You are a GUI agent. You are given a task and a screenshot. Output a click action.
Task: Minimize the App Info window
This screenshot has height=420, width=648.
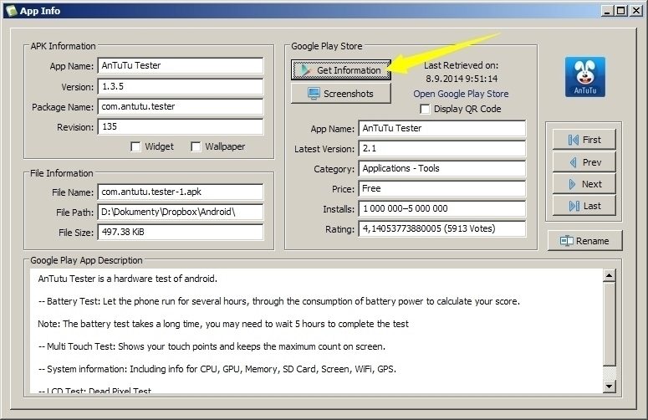pyautogui.click(x=607, y=11)
